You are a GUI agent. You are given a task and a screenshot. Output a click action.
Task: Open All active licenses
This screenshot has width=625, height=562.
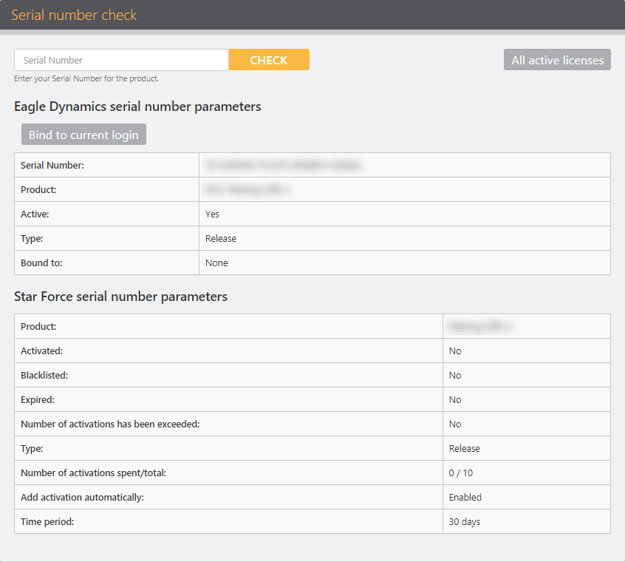click(x=557, y=60)
